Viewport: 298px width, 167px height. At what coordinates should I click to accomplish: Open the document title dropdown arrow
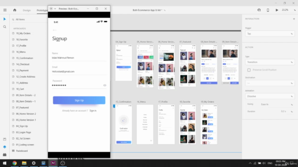(x=164, y=10)
